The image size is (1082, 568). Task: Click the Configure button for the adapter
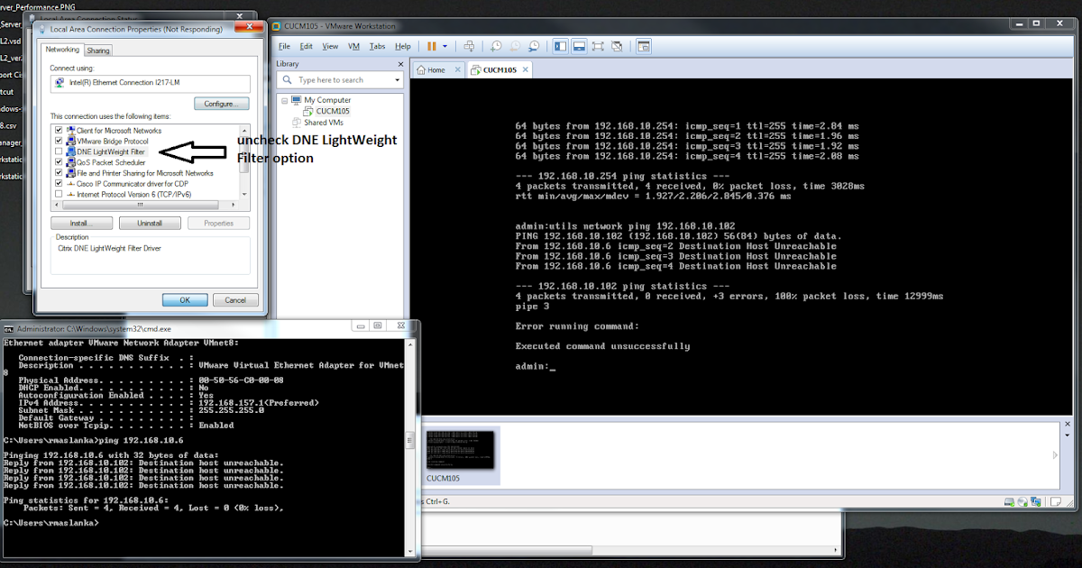[x=221, y=103]
